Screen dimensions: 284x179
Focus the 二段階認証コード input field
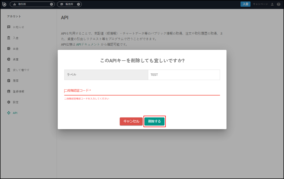[142, 91]
